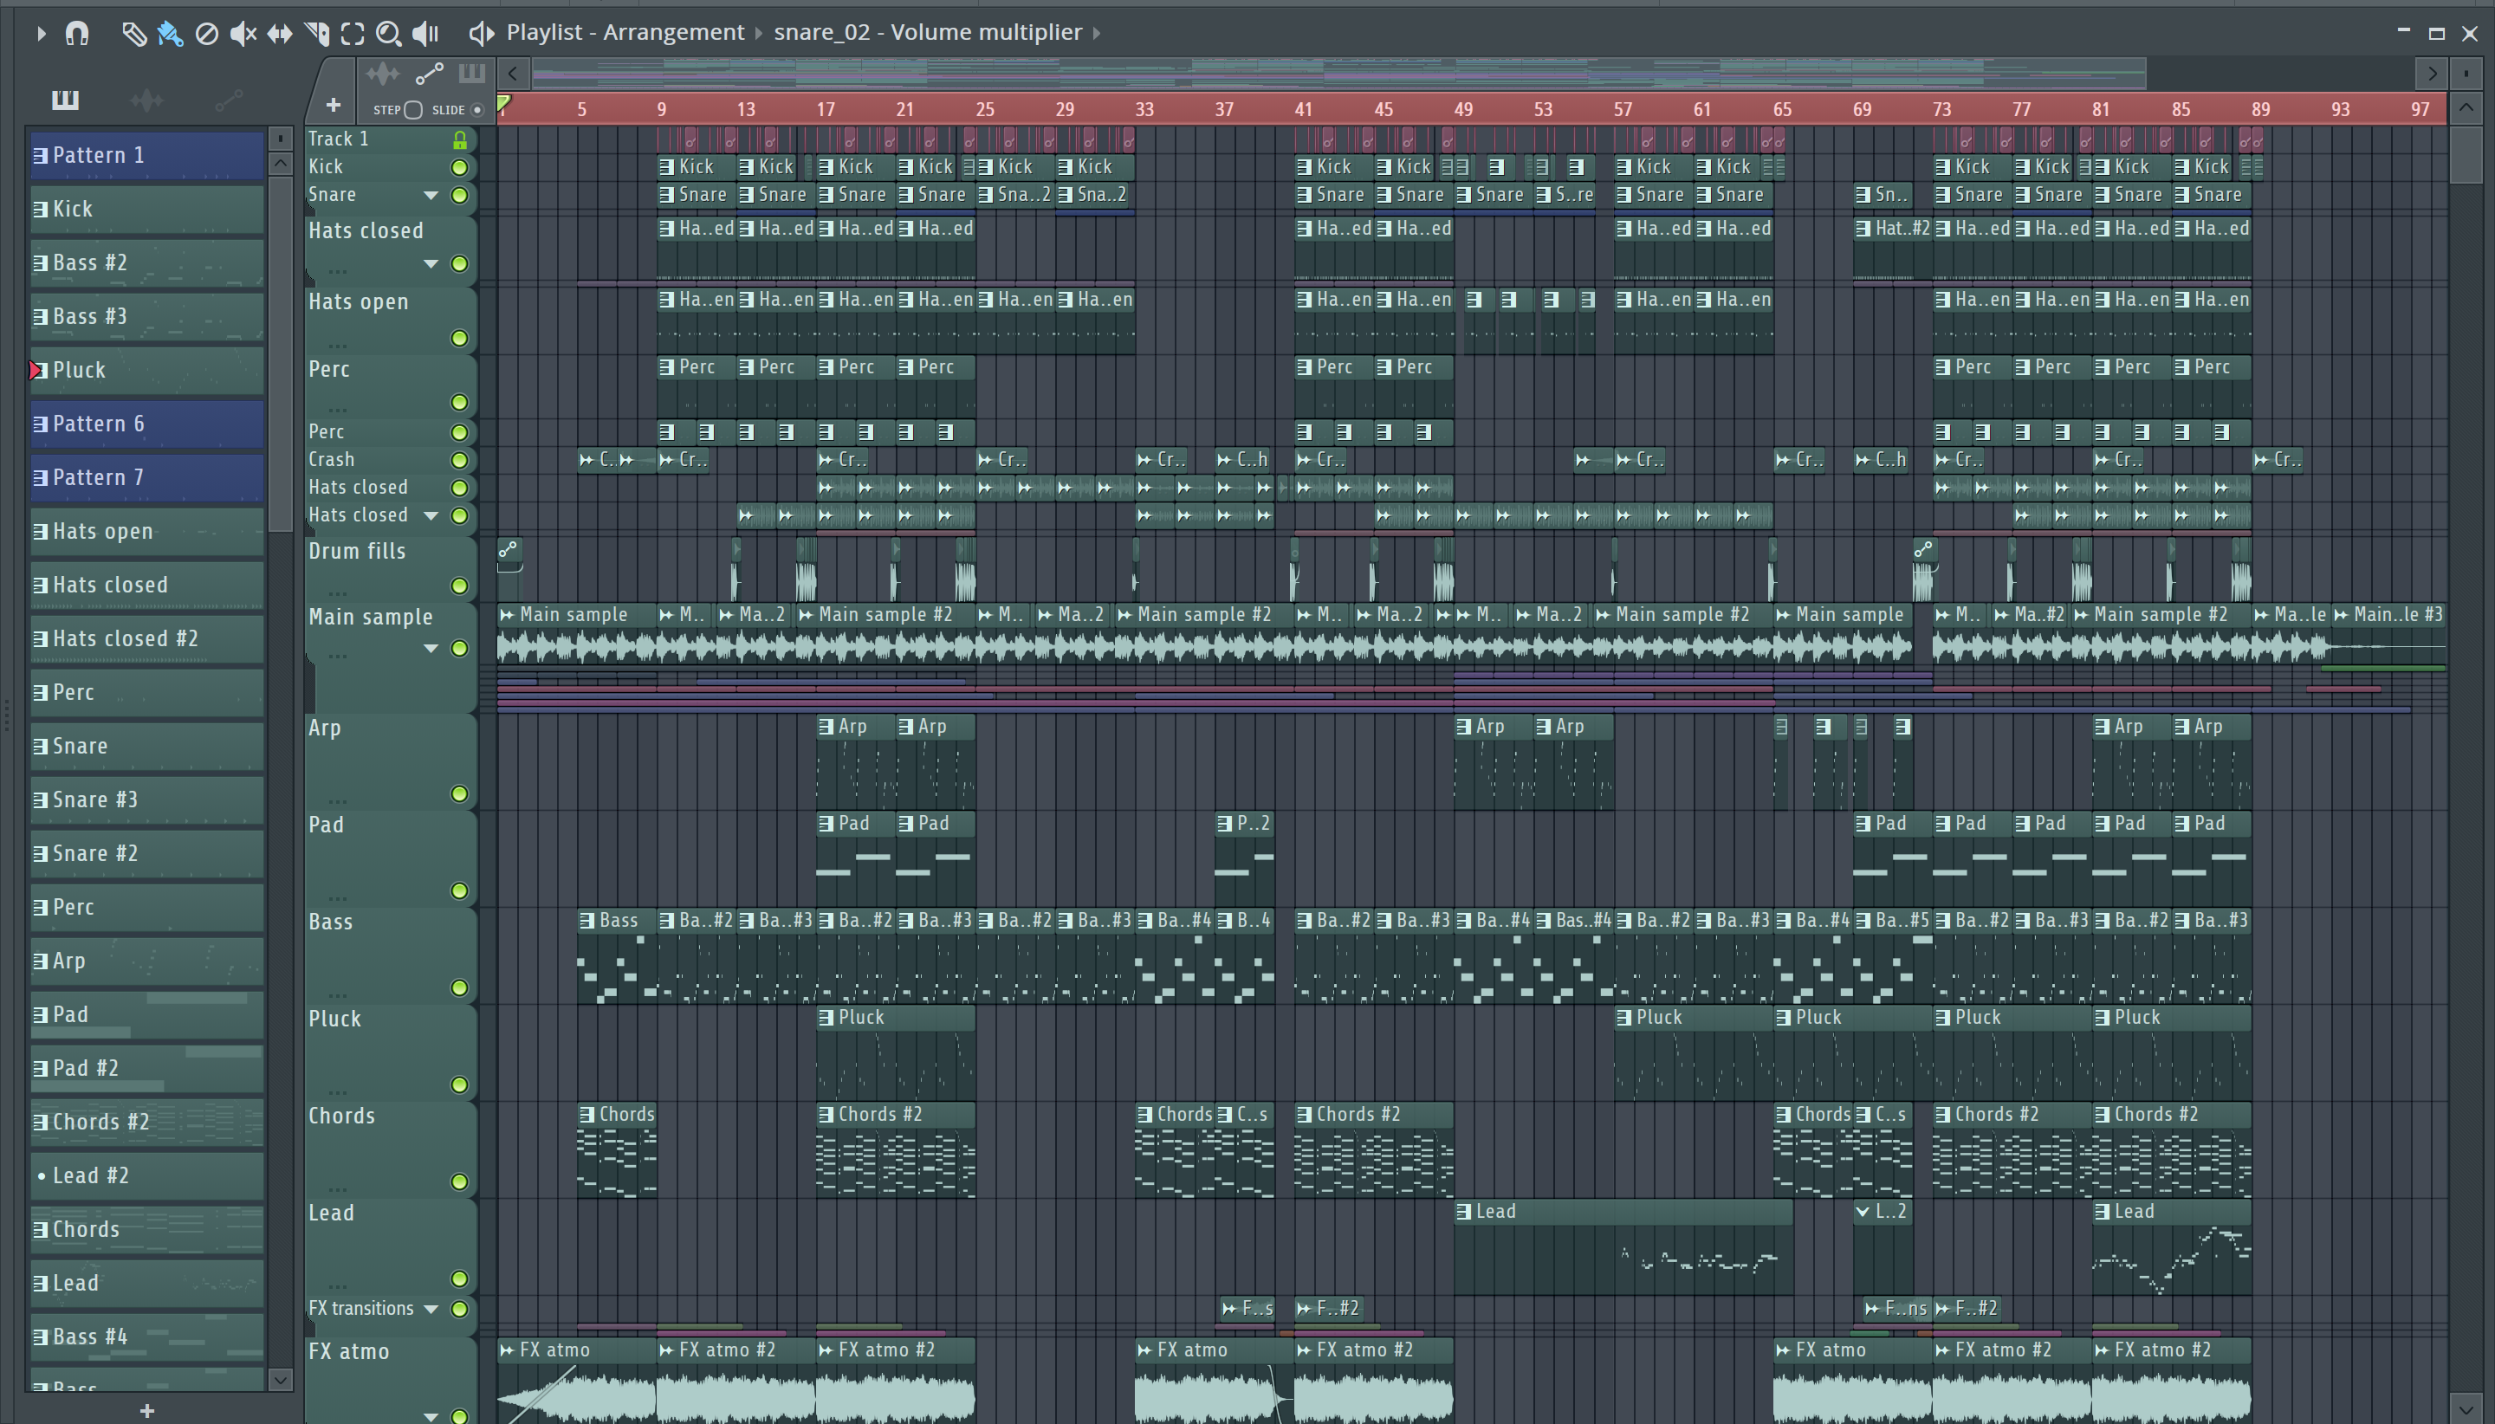Mute the Lead track LED
The image size is (2495, 1424).
[458, 1279]
